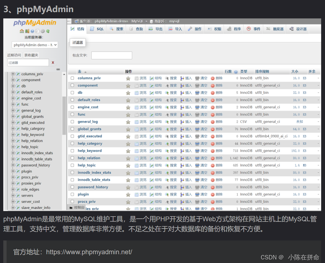Open the 近期访问 recent tables button
This screenshot has width=325, height=263.
[x=14, y=55]
